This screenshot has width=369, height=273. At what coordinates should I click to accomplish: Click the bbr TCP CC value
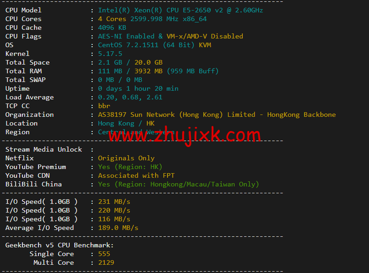point(104,106)
